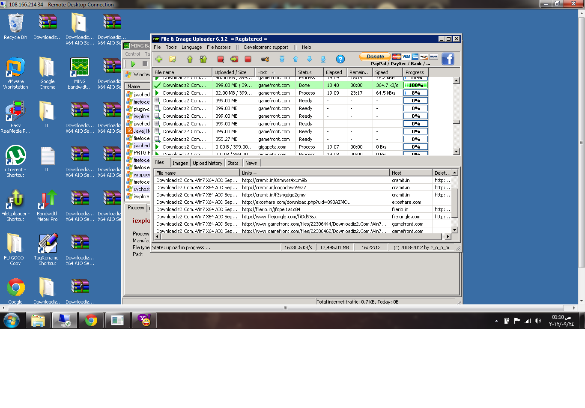585x408 pixels.
Task: Click the 100% progress bar
Action: (x=415, y=85)
